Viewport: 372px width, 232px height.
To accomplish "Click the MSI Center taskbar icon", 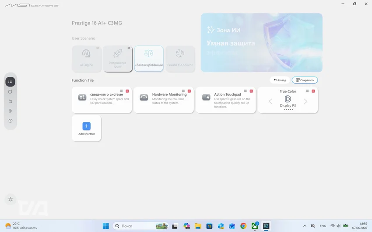I will coord(266,226).
